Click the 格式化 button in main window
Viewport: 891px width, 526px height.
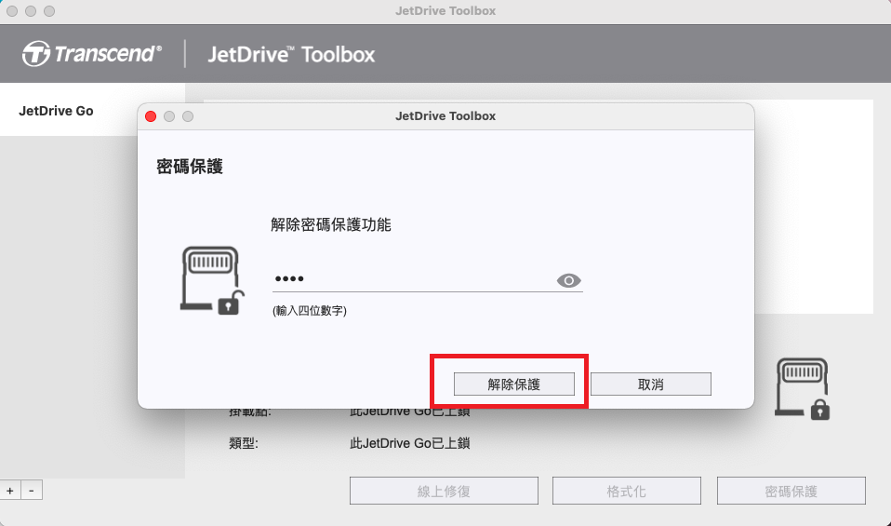click(626, 491)
